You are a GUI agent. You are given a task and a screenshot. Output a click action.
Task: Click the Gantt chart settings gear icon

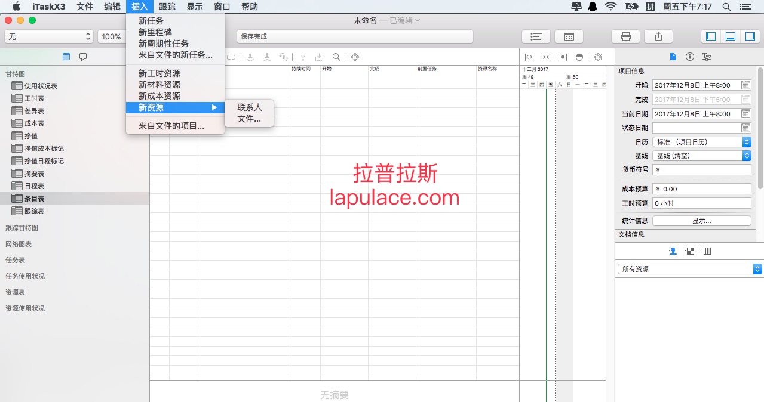pyautogui.click(x=598, y=57)
